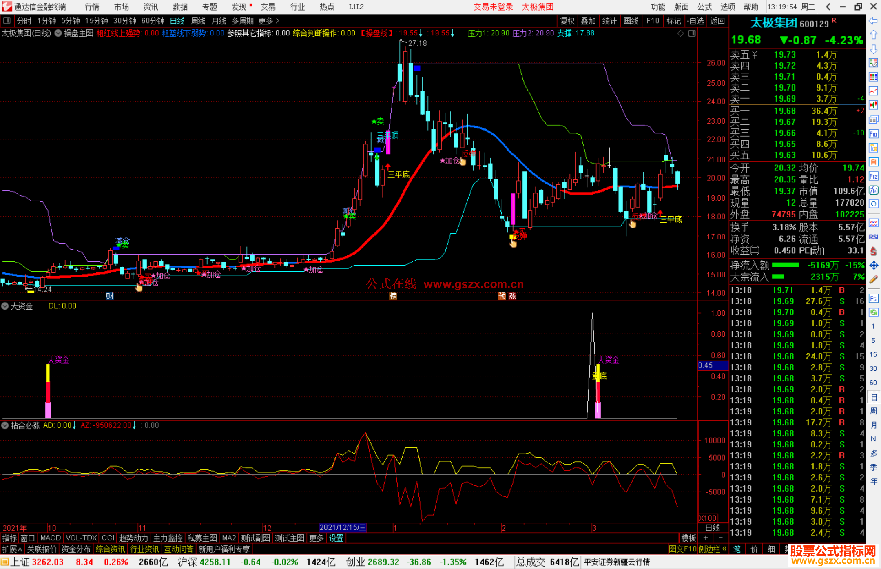881x569 pixels.
Task: Click the 0.45 value marker on 大资金 axis
Action: [713, 365]
